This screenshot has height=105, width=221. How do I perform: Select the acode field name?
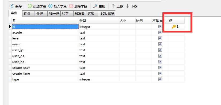click(x=45, y=33)
